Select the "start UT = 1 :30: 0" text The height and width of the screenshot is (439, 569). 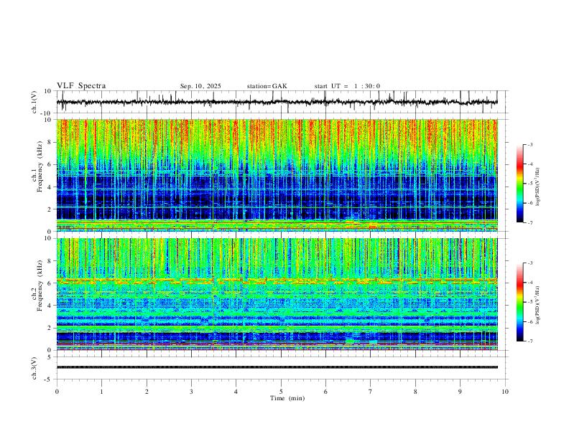(347, 86)
